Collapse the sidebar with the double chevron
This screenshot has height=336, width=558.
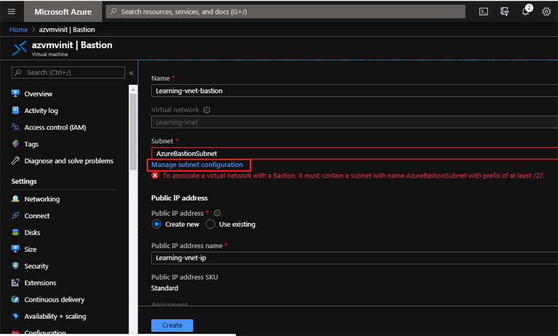131,71
